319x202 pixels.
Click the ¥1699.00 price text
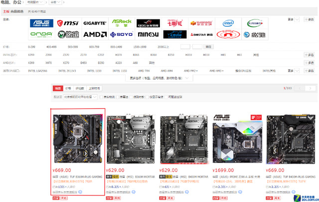coord(223,170)
